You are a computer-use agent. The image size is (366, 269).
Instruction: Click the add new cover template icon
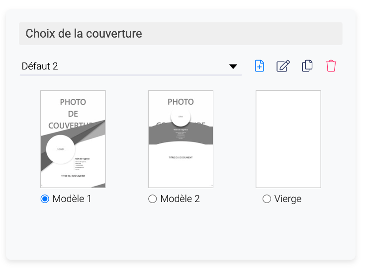(260, 66)
